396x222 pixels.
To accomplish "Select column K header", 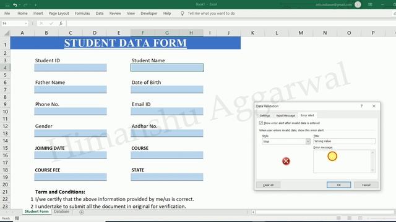I will (x=252, y=33).
